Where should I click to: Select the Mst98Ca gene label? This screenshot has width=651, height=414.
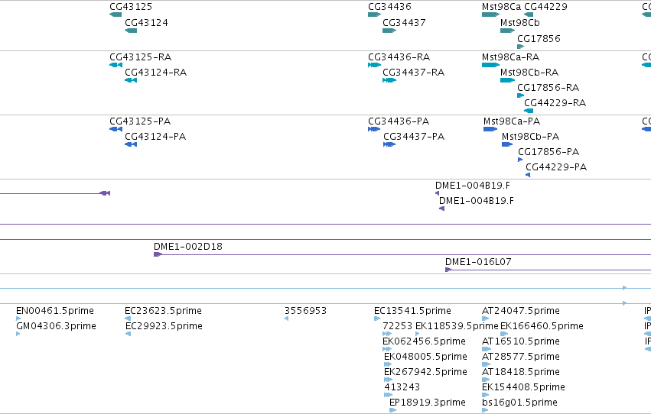point(501,7)
